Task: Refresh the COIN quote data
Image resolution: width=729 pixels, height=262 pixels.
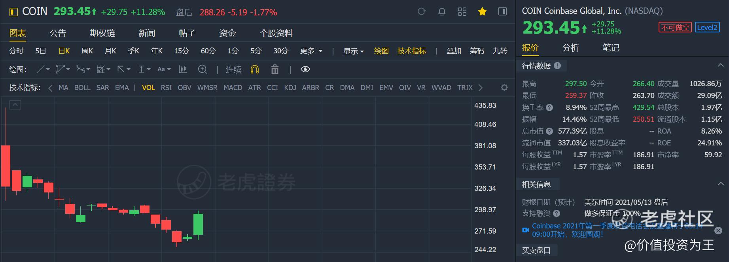Action: (x=422, y=11)
